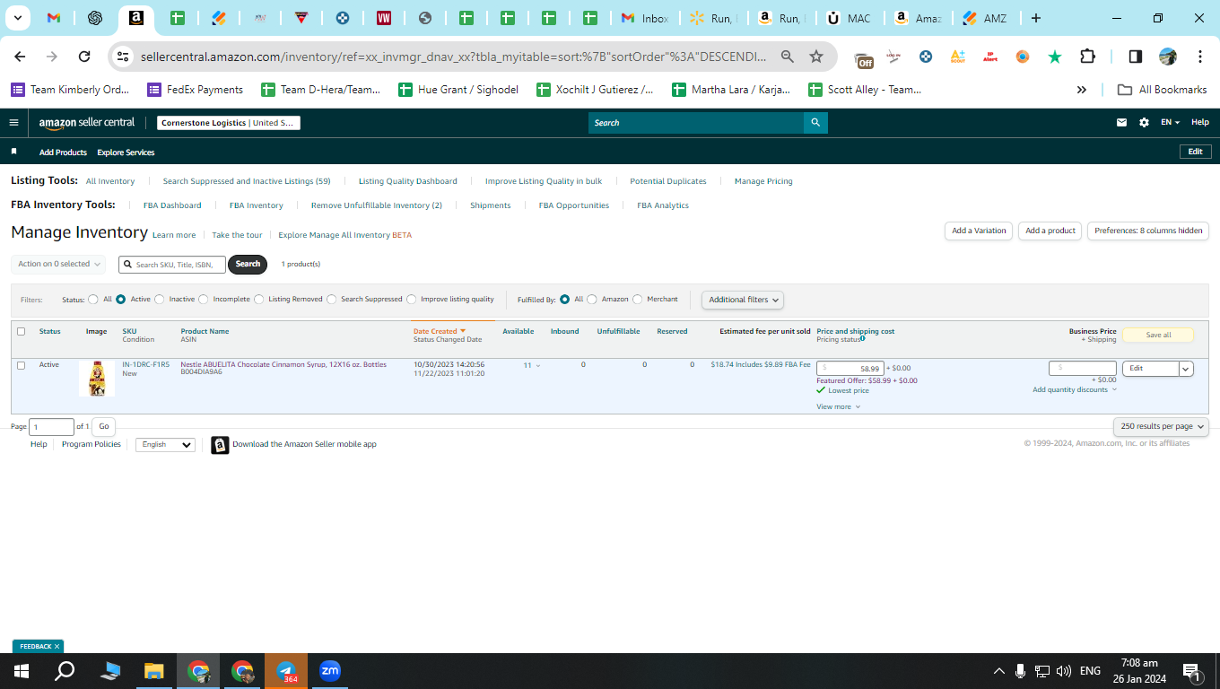This screenshot has width=1220, height=689.
Task: Open FBA Dashboard tool
Action: (172, 205)
